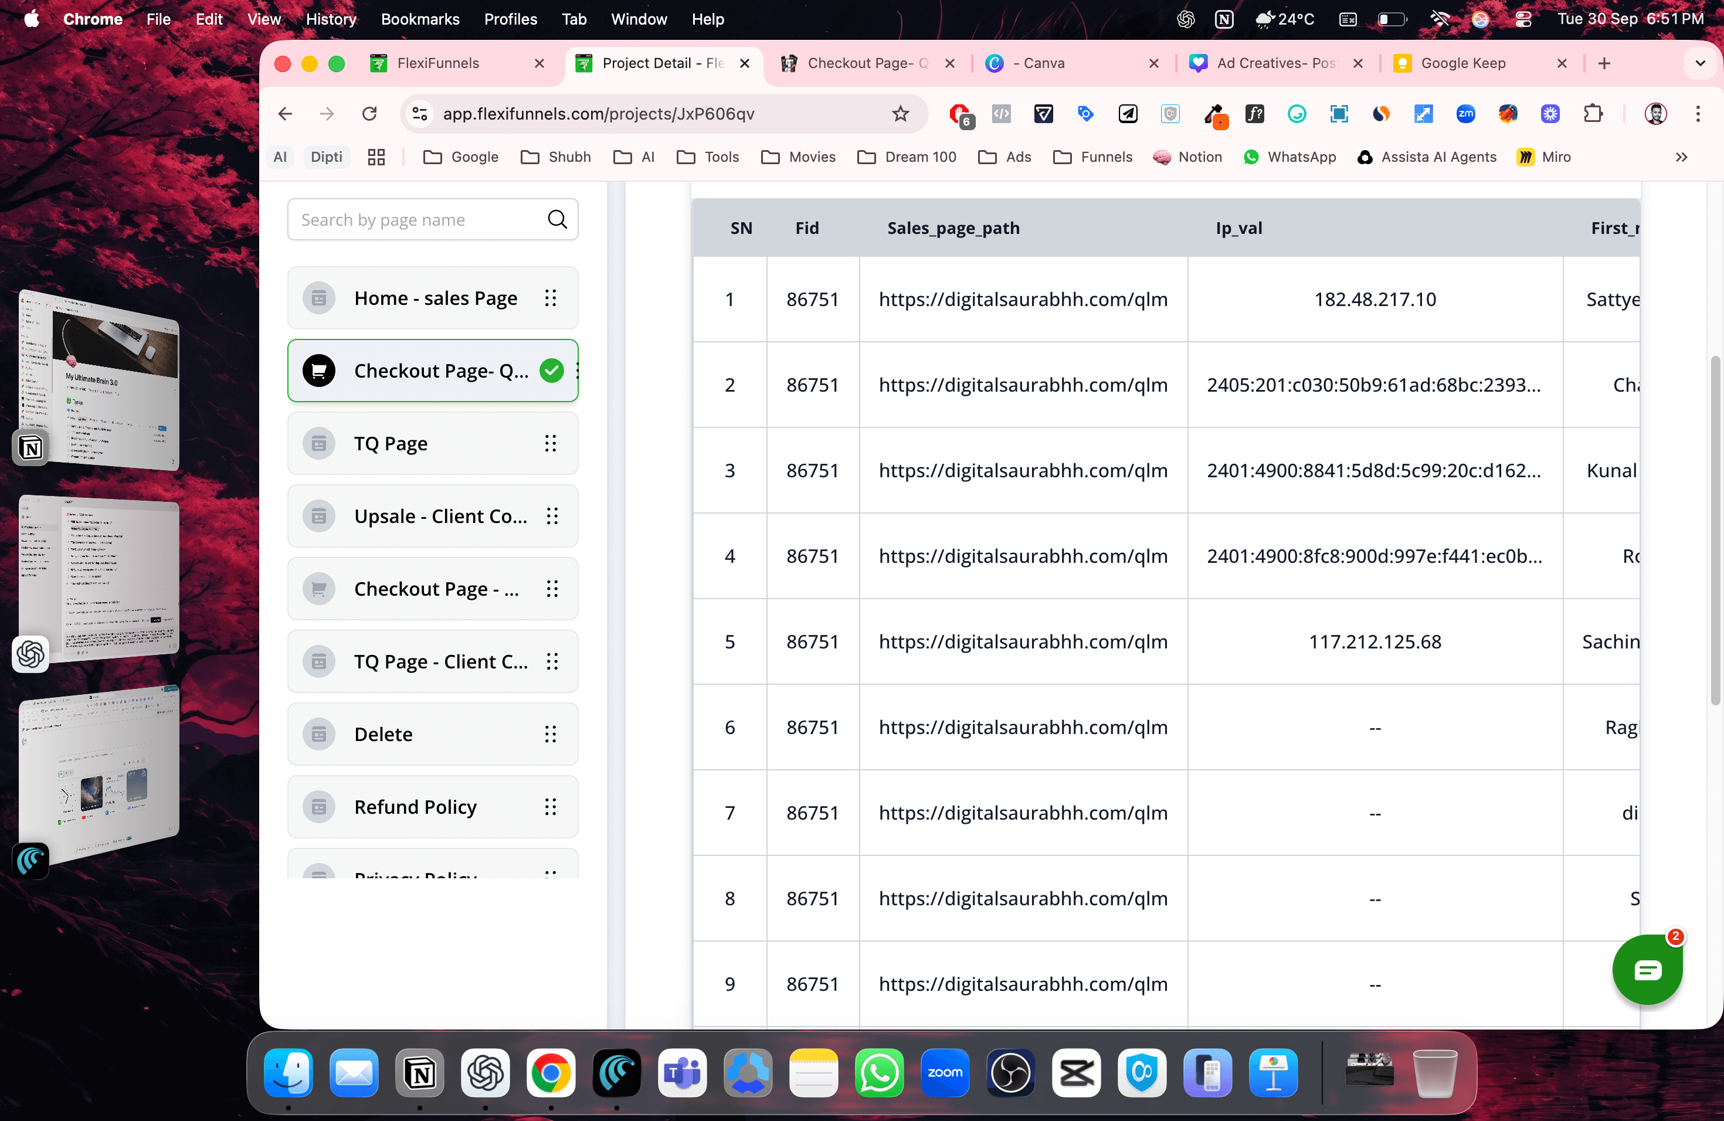This screenshot has height=1121, width=1724.
Task: Click the vertical scrollbar on the right
Action: (x=1715, y=529)
